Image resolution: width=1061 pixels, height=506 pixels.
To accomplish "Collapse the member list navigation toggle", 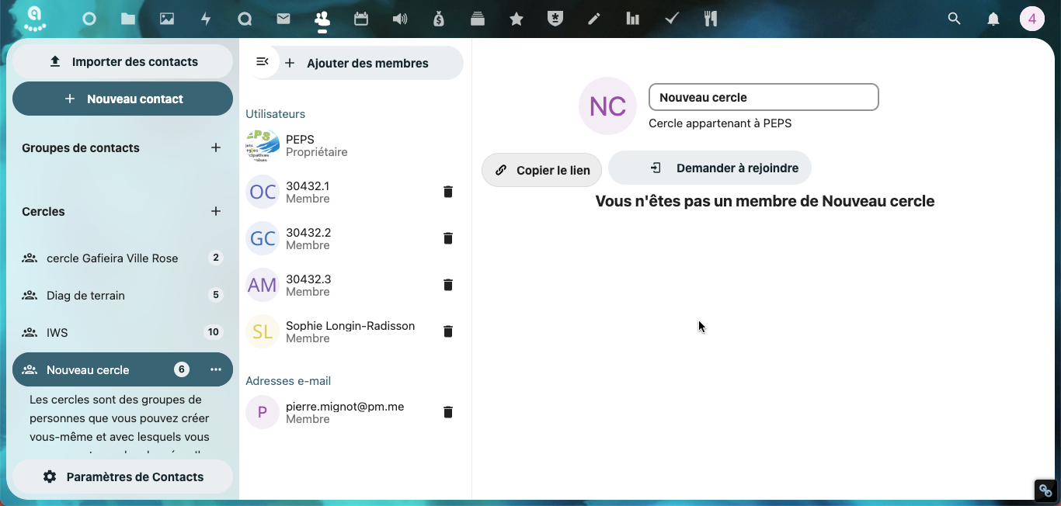I will coord(263,62).
